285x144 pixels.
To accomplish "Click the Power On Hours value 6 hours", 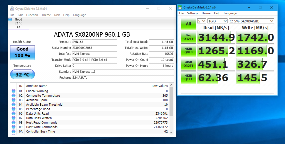I will point(161,66).
